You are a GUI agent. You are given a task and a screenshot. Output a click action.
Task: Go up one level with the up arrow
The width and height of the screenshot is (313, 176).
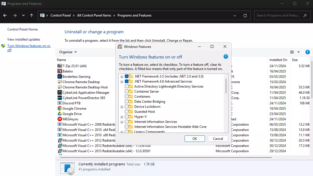click(31, 15)
